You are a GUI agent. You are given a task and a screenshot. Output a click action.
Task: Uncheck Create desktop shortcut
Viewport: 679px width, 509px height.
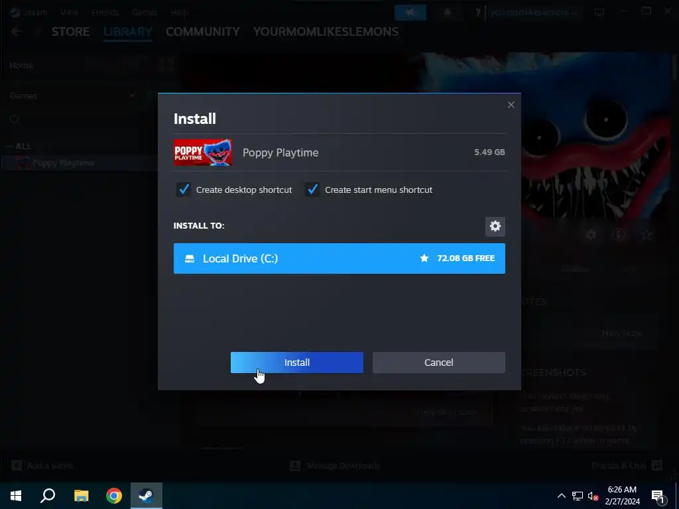click(184, 190)
